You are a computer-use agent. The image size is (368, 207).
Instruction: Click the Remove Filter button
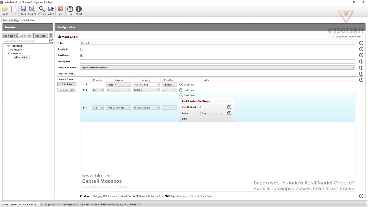67,90
